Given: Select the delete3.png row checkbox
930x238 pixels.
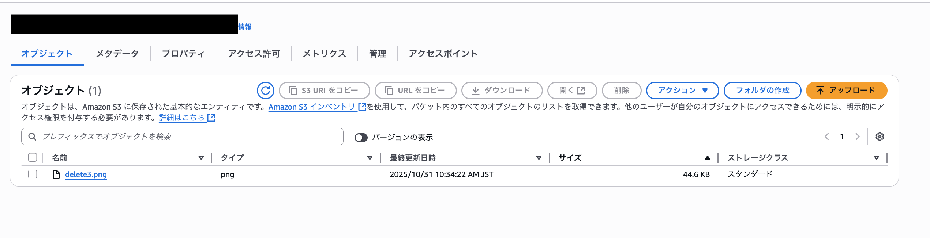Looking at the screenshot, I should click(x=33, y=174).
